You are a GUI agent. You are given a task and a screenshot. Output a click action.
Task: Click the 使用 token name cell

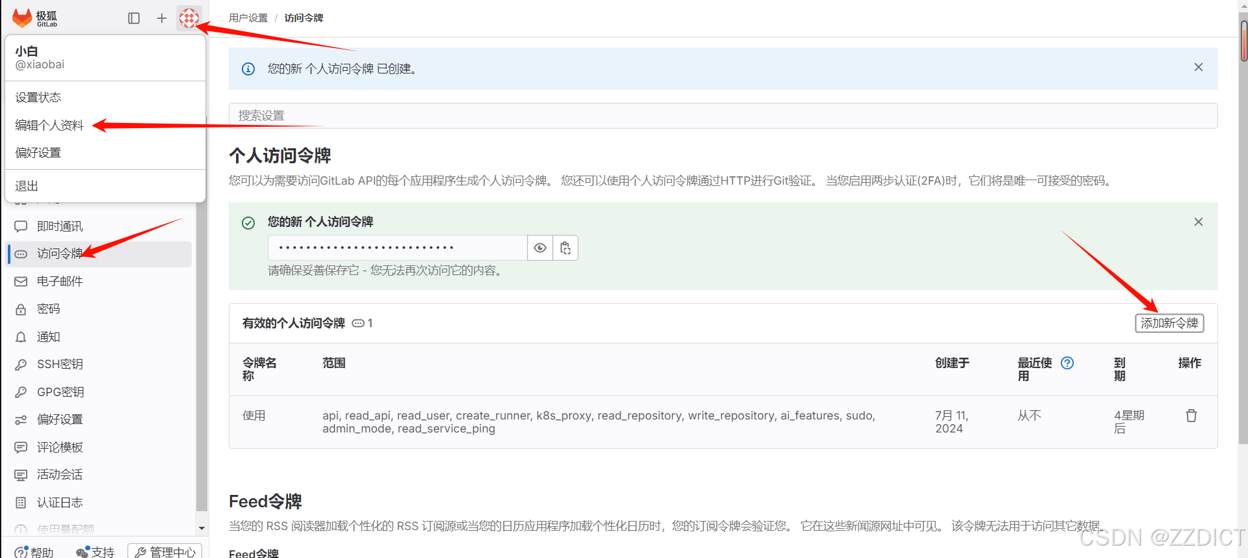253,416
